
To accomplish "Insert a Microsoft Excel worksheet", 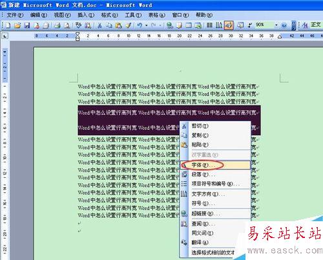I will (x=198, y=25).
